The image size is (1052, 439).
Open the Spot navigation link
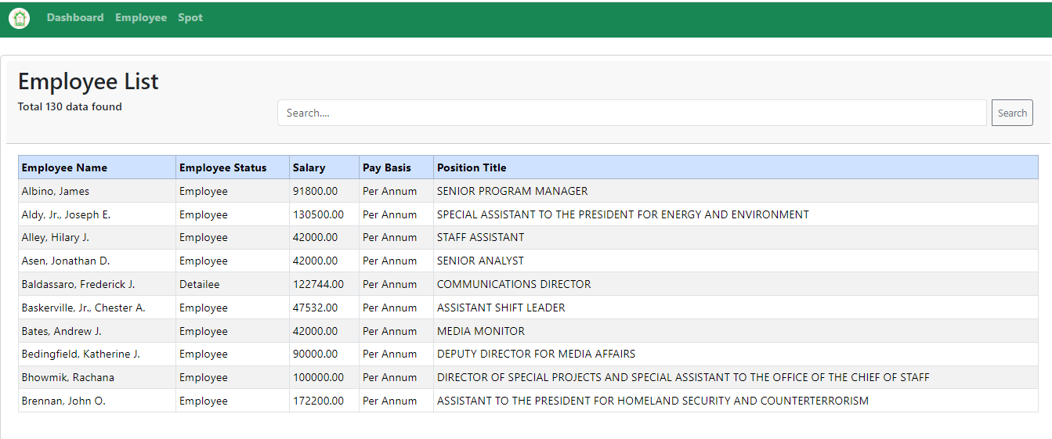(x=190, y=18)
